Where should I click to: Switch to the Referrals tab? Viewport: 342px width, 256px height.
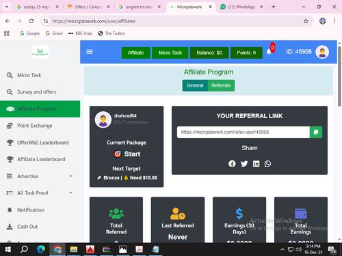coord(221,85)
